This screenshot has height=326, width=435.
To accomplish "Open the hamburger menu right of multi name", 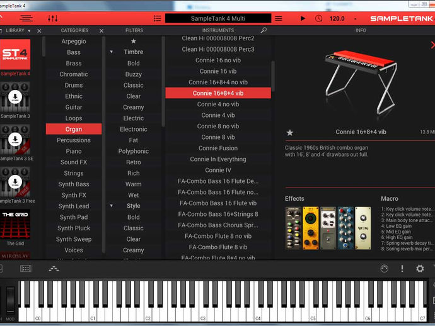I will (x=279, y=18).
